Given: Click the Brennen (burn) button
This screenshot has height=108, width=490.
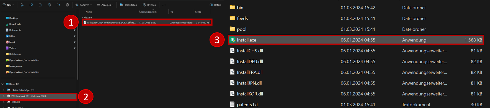Looking at the screenshot, I should coord(149,5).
